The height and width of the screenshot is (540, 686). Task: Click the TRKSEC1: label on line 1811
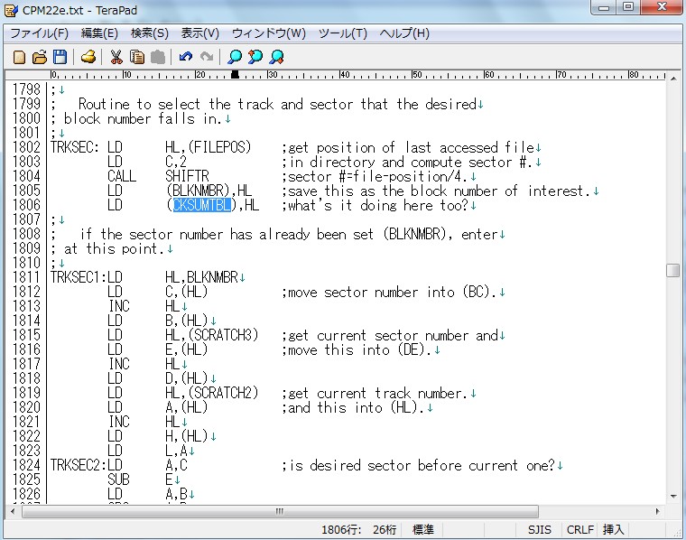[79, 277]
